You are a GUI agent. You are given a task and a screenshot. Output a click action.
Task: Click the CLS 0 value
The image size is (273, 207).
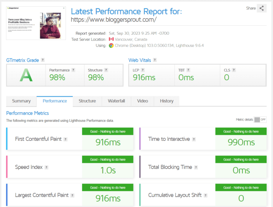tap(226, 77)
